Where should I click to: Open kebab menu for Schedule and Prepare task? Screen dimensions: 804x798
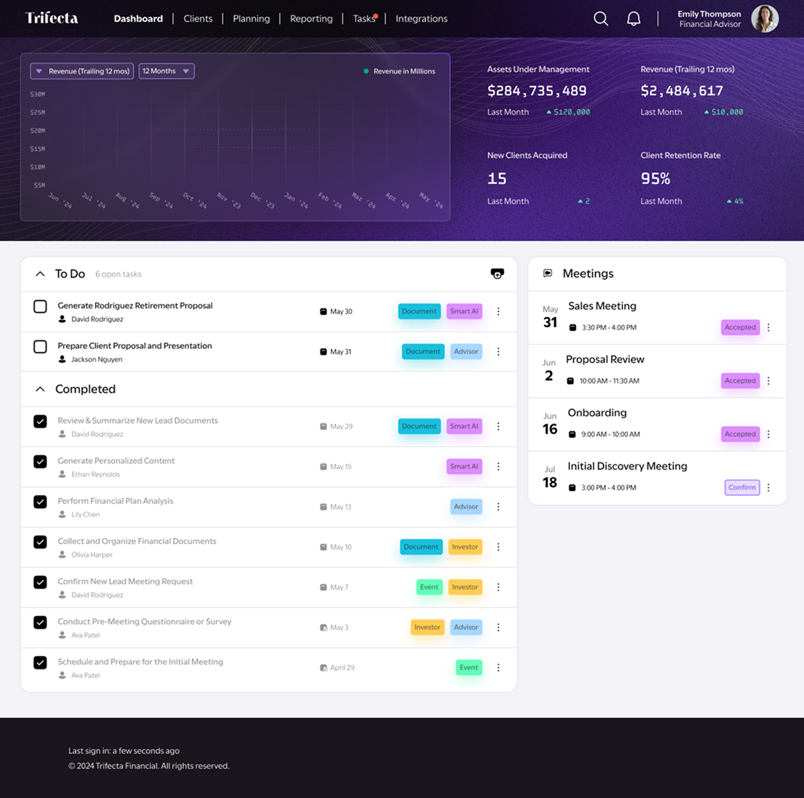(x=498, y=667)
